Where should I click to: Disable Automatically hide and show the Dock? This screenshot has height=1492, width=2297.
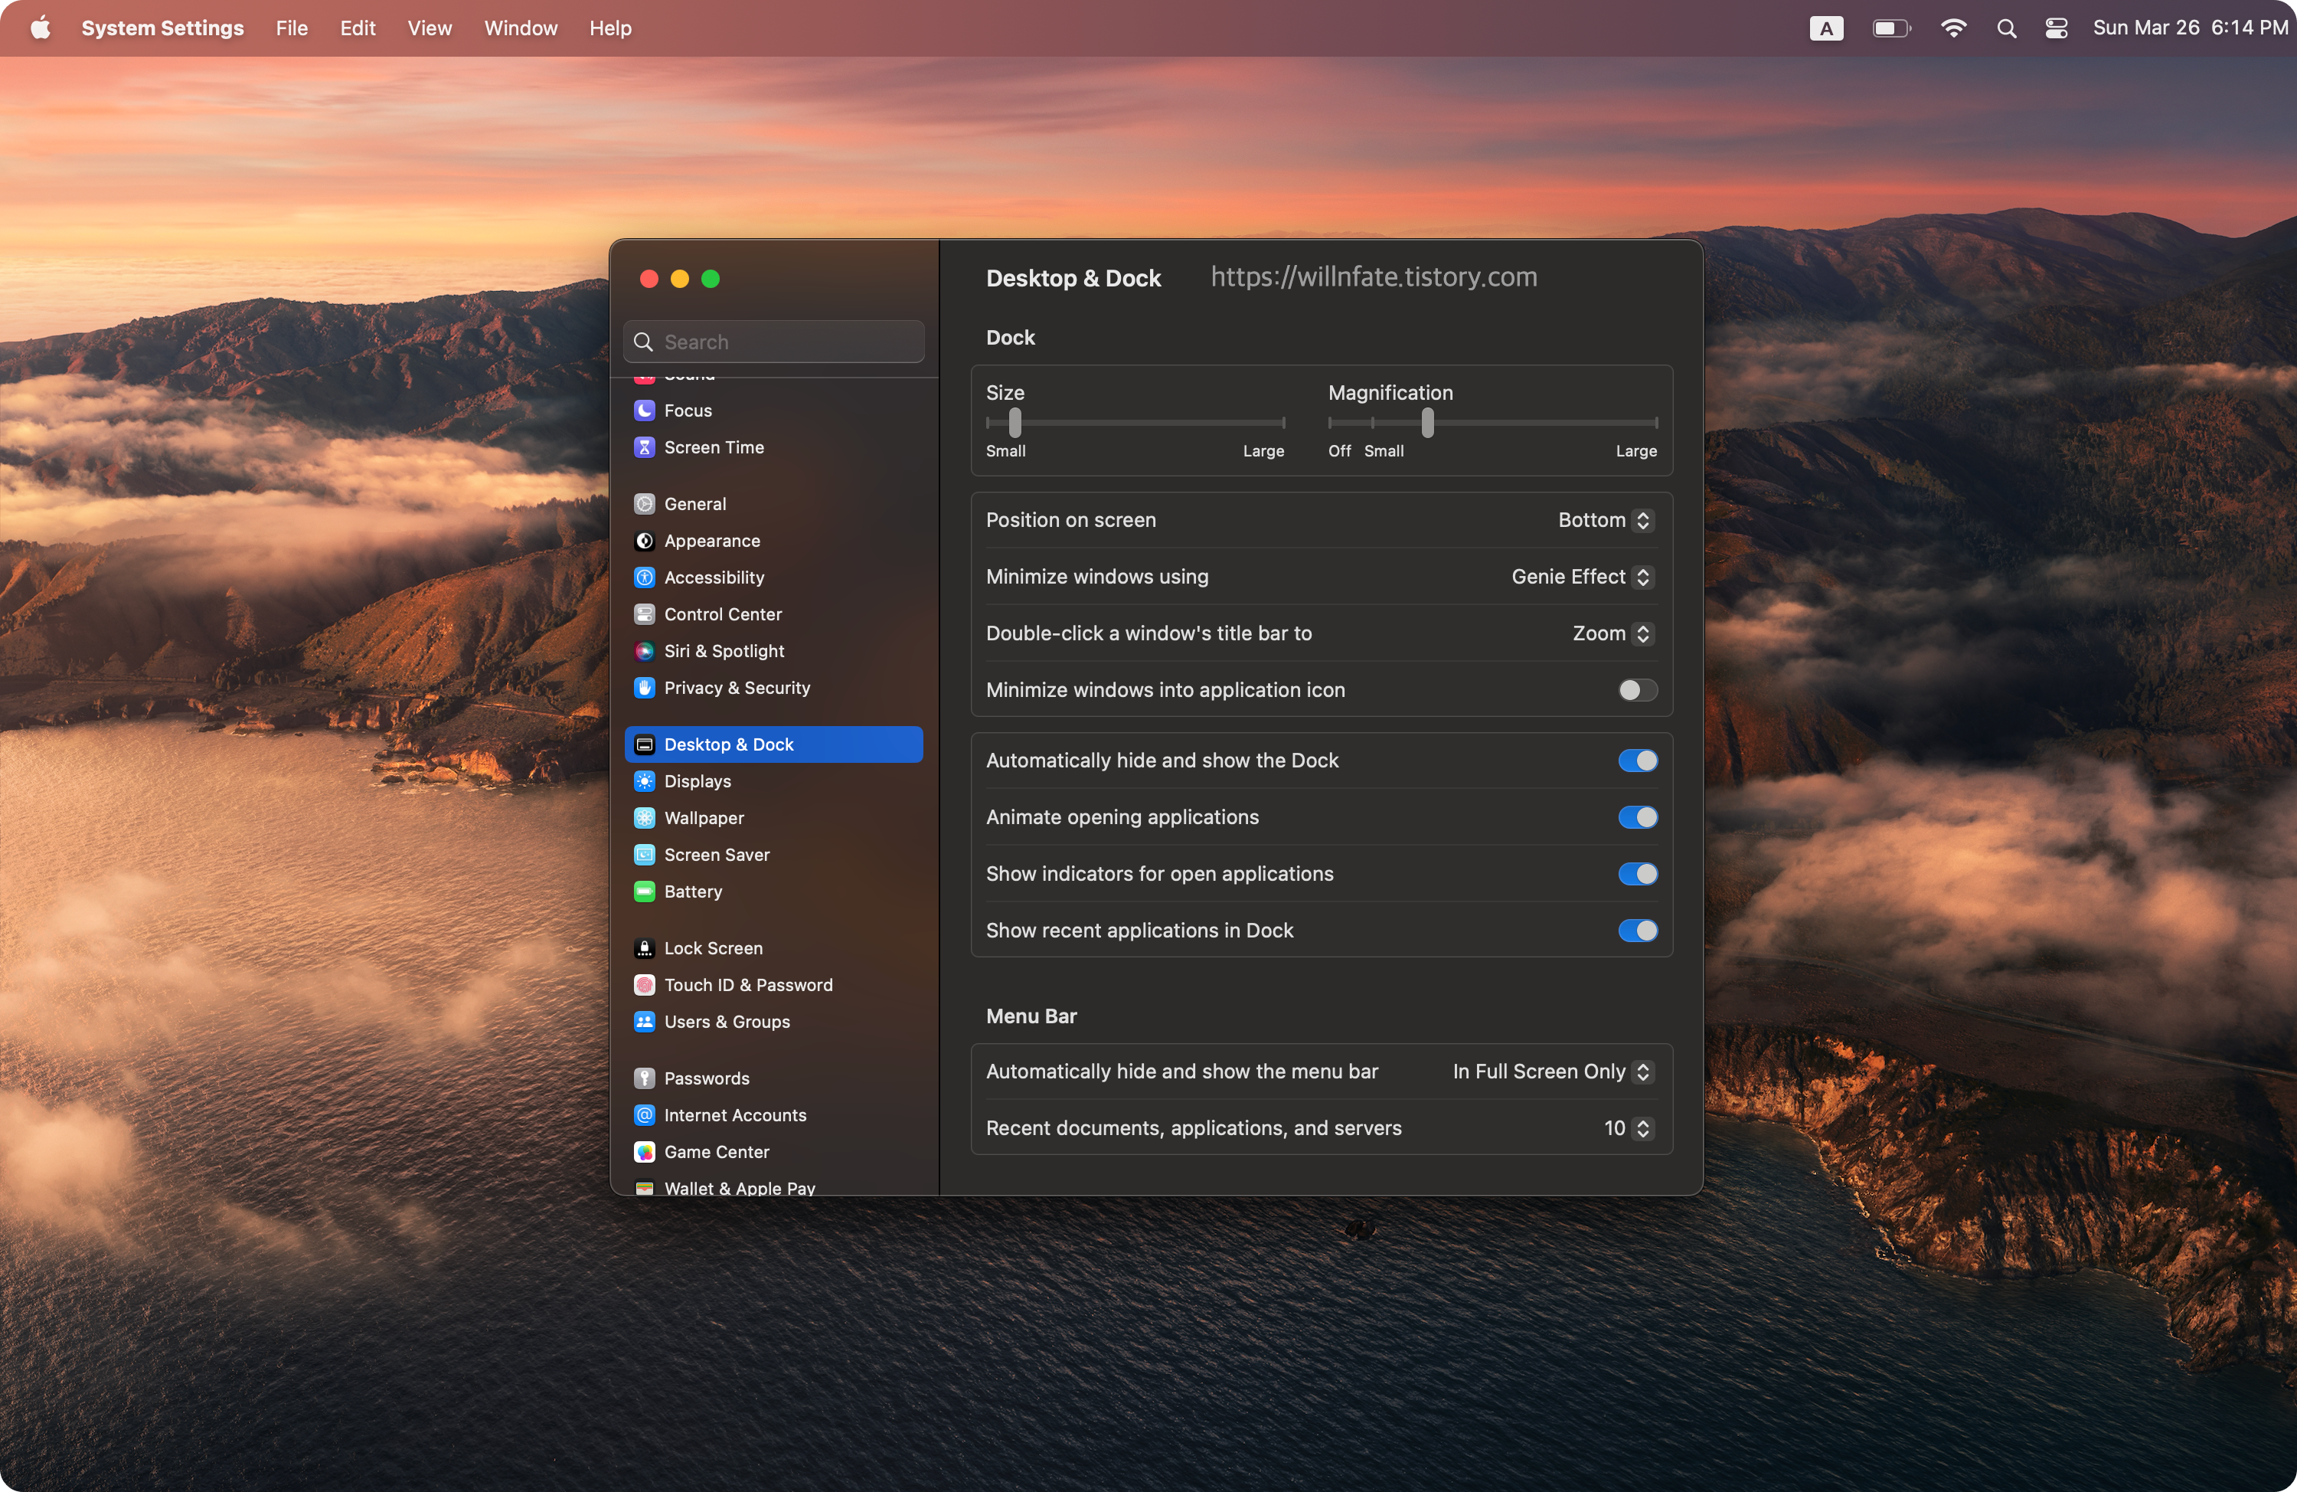[1637, 761]
